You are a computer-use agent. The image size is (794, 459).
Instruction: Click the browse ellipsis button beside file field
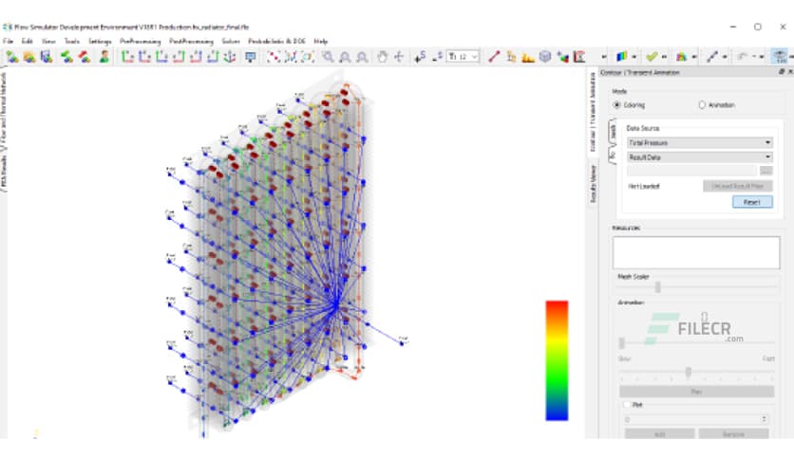766,171
